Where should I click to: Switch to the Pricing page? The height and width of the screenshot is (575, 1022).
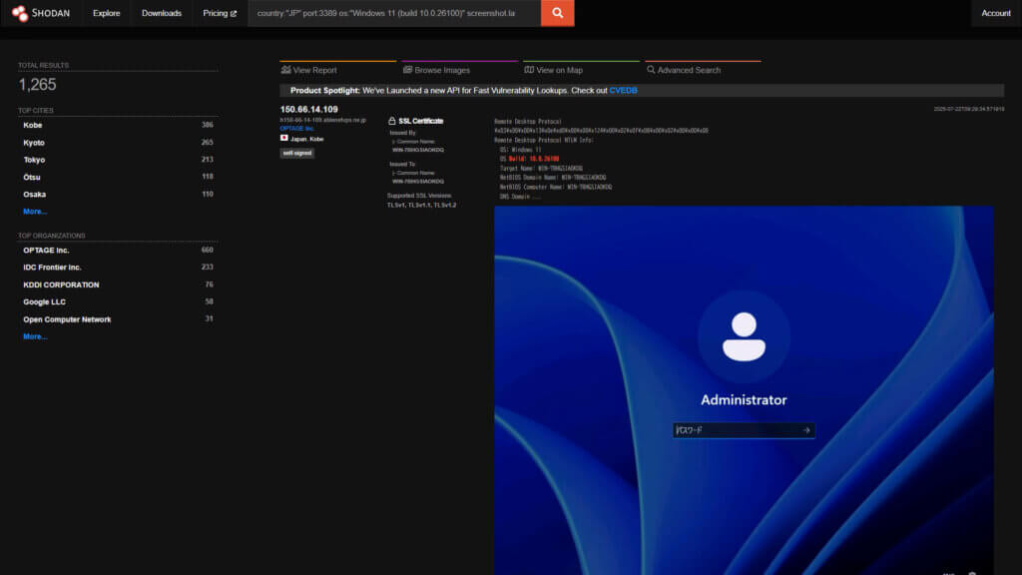pos(219,13)
